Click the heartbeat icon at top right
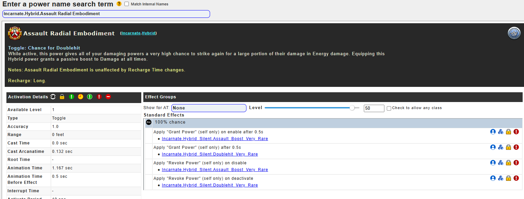Viewport: 524px width, 199px height. 514,33
